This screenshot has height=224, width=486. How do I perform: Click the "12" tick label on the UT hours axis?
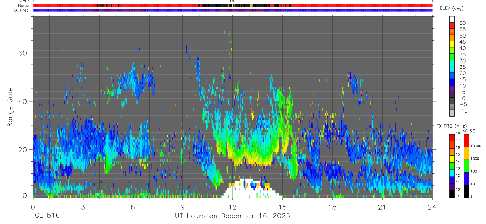pos(232,207)
